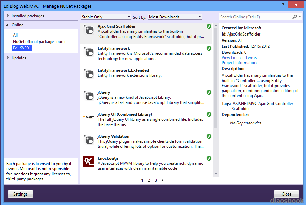Go to results page 2
This screenshot has width=306, height=205.
click(x=149, y=180)
